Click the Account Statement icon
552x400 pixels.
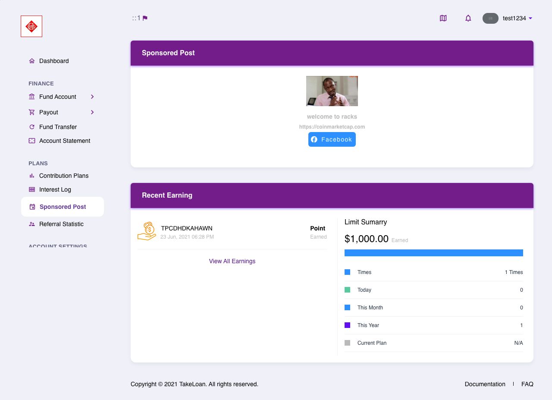click(x=32, y=141)
